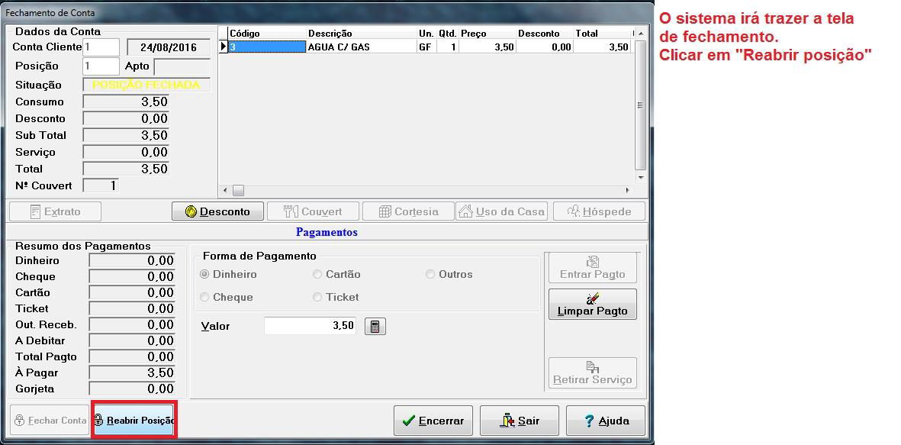Click the À Pagar value 3,50
Image resolution: width=901 pixels, height=445 pixels.
point(131,372)
